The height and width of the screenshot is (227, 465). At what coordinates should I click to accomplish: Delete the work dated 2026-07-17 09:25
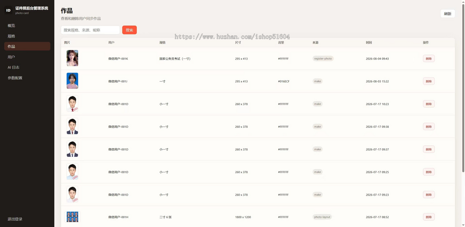(429, 172)
